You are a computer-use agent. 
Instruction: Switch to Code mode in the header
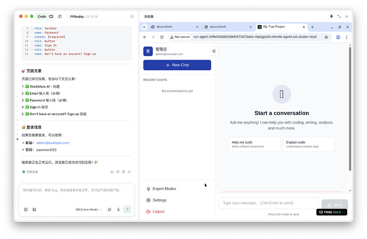(x=42, y=17)
